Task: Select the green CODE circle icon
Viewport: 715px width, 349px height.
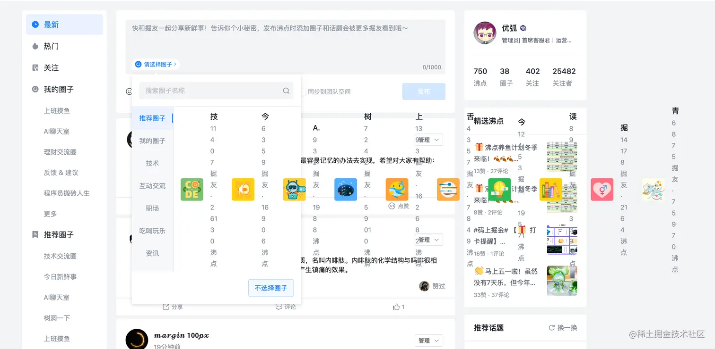Action: [x=192, y=190]
